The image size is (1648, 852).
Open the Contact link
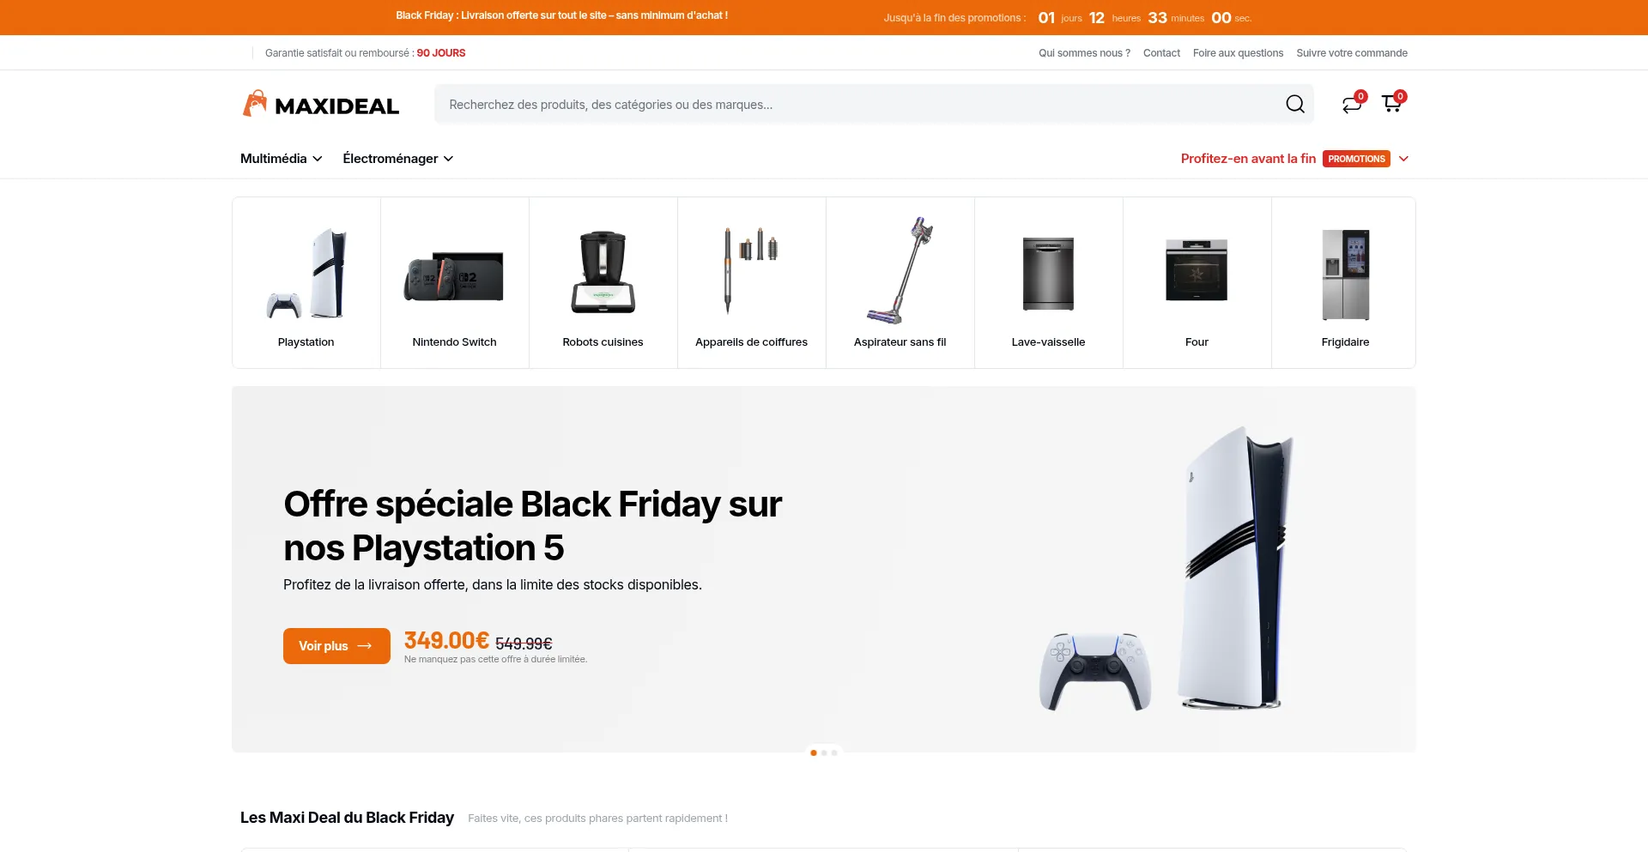point(1161,53)
